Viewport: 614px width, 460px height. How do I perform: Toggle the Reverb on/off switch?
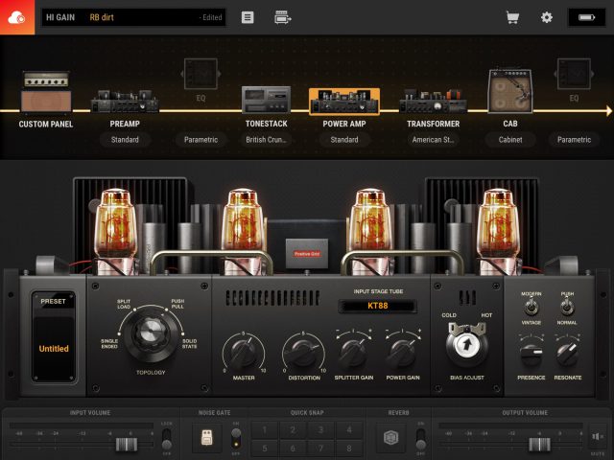(x=419, y=438)
